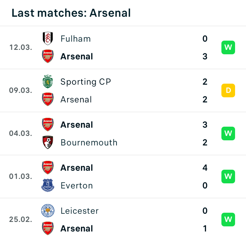This screenshot has width=246, height=239.
Task: Click the Leicester club crest
Action: (48, 211)
